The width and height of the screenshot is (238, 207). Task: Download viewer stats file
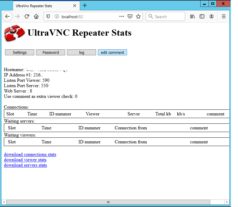(25, 160)
